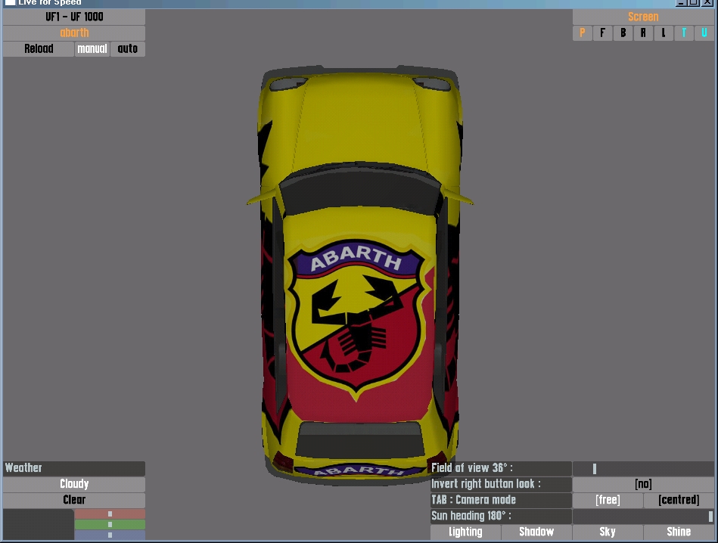Select the U under view button
The width and height of the screenshot is (718, 543).
pos(704,33)
